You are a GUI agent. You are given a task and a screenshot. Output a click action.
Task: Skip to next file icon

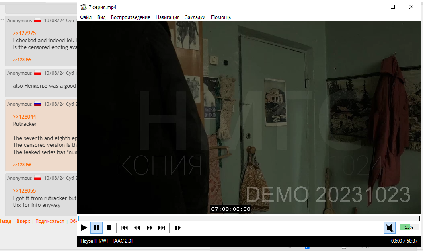(162, 228)
